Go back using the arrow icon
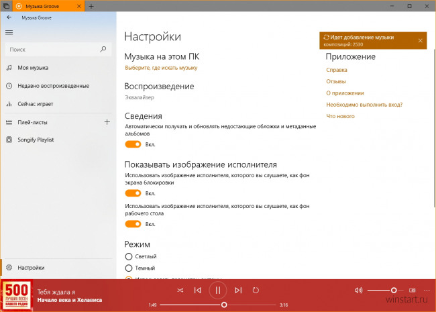This screenshot has height=312, width=436. 9,17
